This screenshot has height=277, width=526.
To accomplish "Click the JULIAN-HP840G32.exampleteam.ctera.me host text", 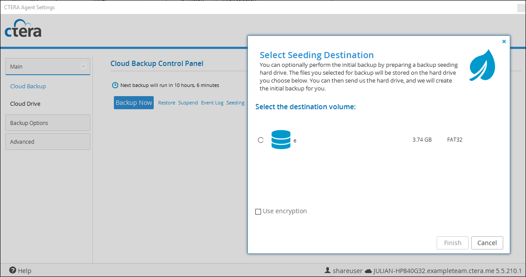I will point(434,271).
